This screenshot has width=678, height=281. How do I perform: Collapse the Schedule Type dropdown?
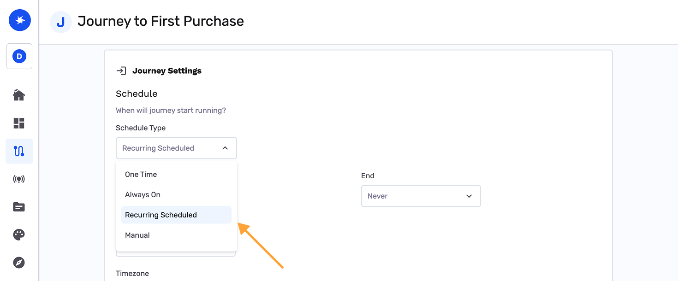click(176, 148)
